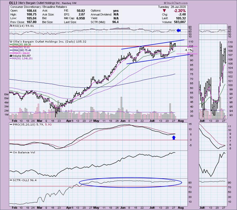This screenshot has height=210, width=237.
Task: Click the Prev Close value 107.80
Action: pyautogui.click(x=31, y=22)
